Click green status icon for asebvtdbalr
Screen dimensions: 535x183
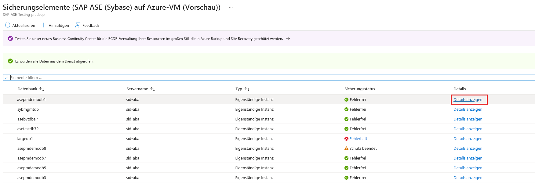[x=346, y=119]
